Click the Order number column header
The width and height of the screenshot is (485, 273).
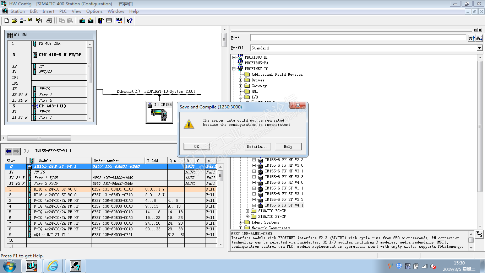pos(118,161)
